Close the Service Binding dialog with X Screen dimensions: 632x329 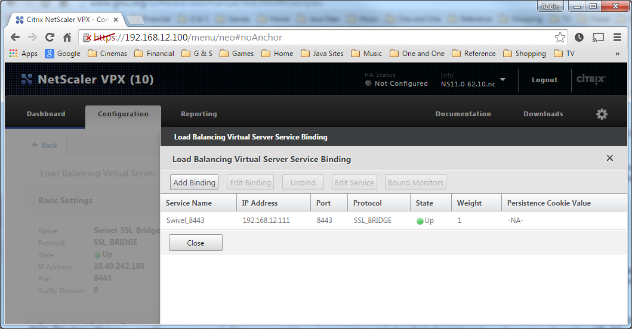coord(609,159)
